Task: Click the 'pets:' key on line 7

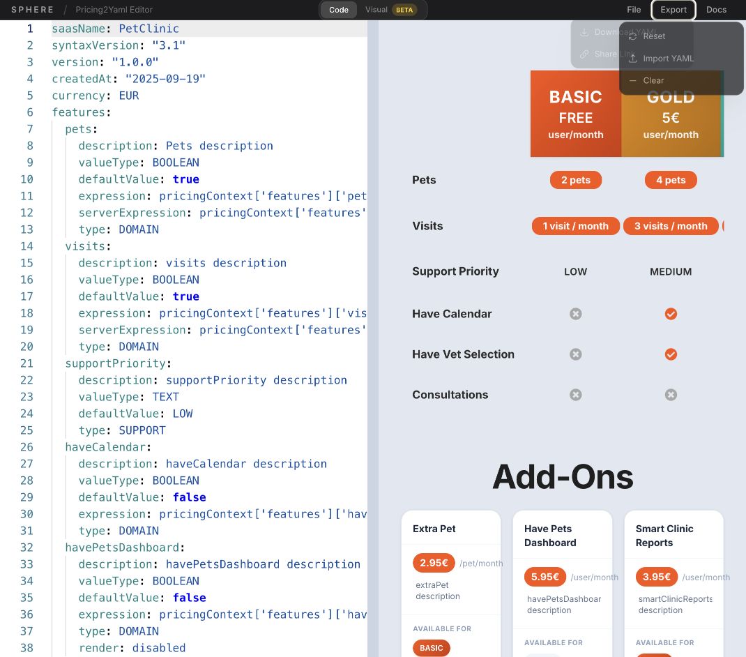Action: click(x=81, y=129)
